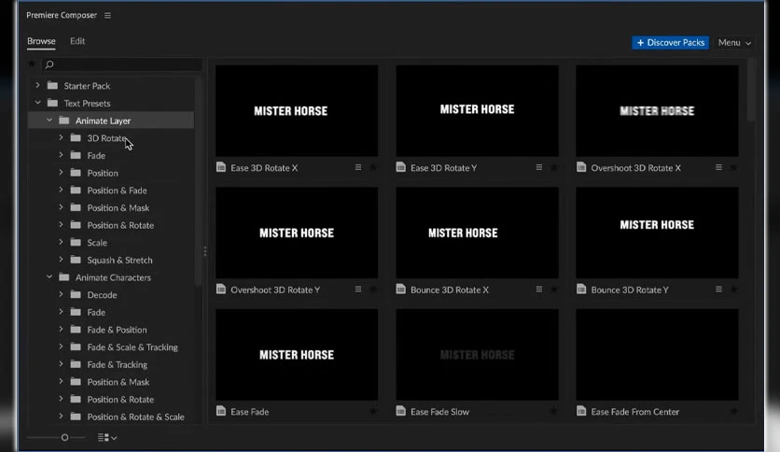The width and height of the screenshot is (780, 452).
Task: Favorite the Bounce 3D Rotate Y preset
Action: tap(733, 290)
